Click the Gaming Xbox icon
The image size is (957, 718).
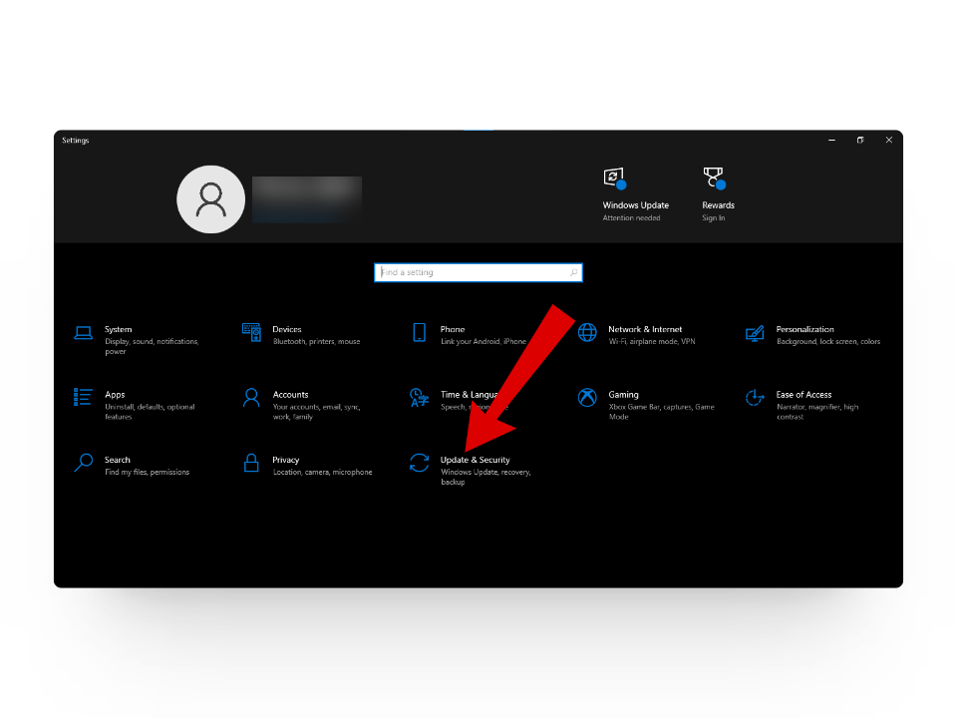click(x=587, y=398)
